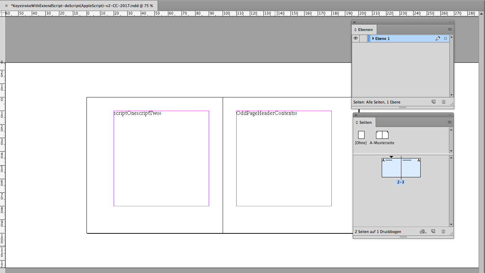
Task: Create new layer in Ebenen panel
Action: 434,102
